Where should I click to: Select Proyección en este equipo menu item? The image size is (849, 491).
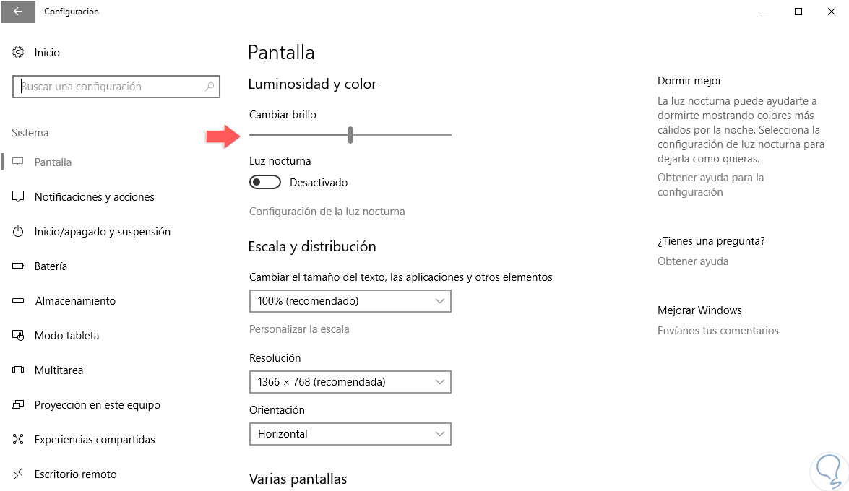(97, 405)
